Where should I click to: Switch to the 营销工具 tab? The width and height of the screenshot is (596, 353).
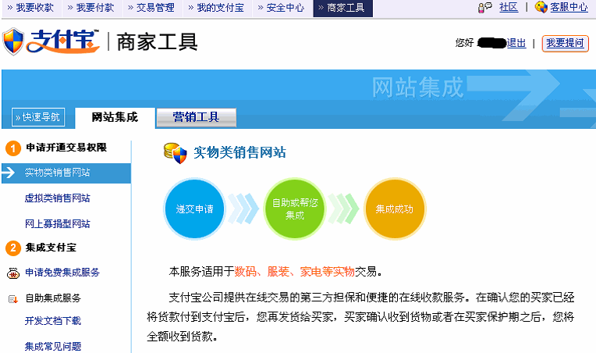[x=196, y=117]
